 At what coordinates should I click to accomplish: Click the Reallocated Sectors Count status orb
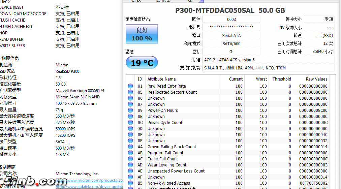tap(130, 92)
